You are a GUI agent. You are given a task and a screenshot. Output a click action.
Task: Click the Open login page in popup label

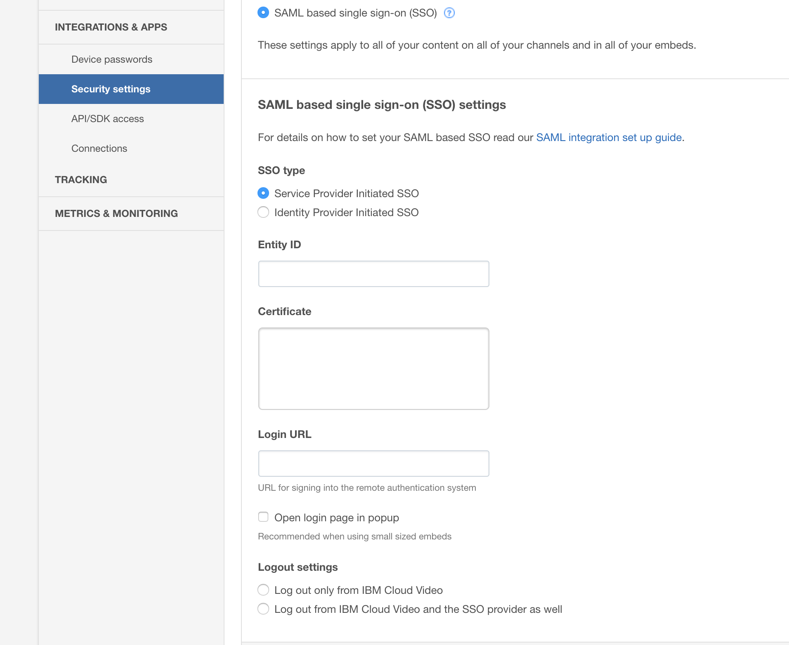tap(337, 518)
